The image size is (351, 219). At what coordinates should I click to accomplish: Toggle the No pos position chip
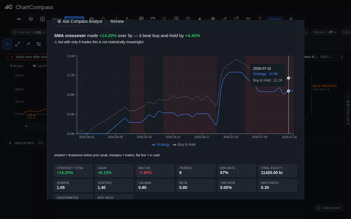coord(16,66)
